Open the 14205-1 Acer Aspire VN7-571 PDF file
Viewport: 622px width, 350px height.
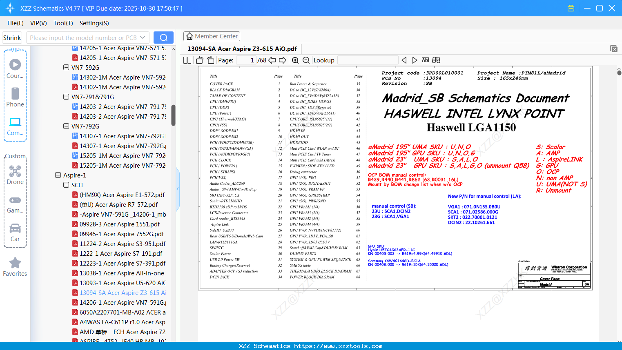pyautogui.click(x=119, y=58)
